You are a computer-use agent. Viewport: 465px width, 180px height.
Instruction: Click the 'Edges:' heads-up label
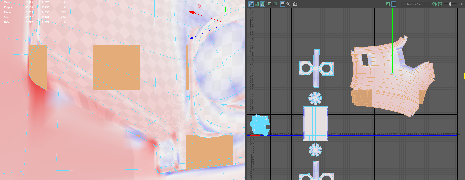pyautogui.click(x=8, y=7)
